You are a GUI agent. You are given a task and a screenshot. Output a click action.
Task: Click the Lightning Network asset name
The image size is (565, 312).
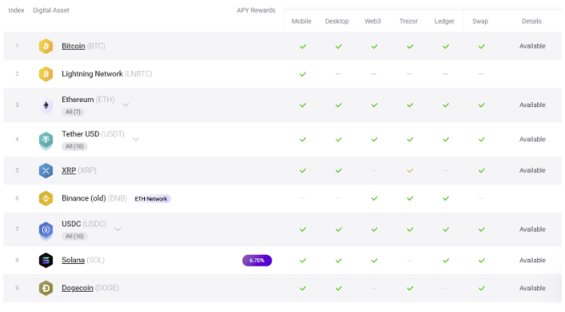click(x=92, y=74)
